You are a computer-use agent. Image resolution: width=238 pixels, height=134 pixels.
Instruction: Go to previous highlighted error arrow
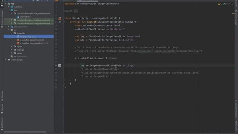[229, 4]
